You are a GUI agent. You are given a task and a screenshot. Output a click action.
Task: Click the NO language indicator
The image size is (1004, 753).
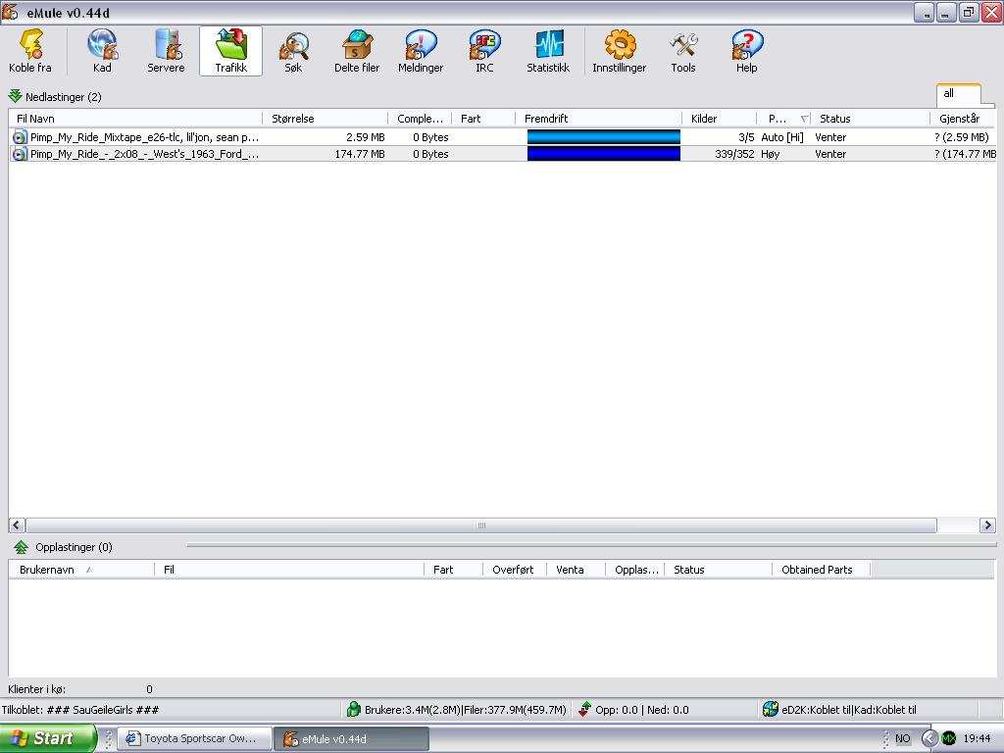tap(902, 739)
